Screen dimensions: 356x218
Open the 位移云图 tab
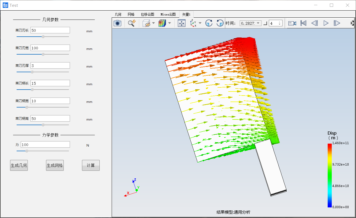148,14
